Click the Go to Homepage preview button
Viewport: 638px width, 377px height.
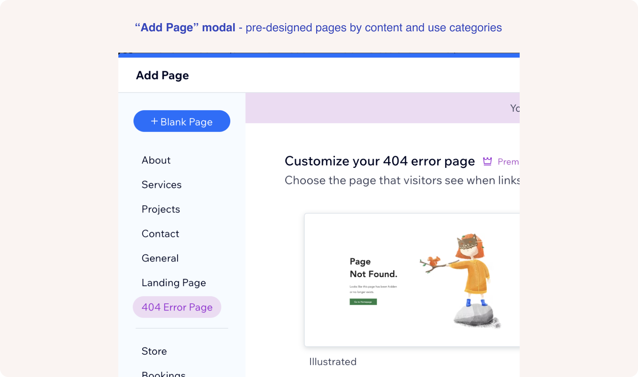(363, 302)
